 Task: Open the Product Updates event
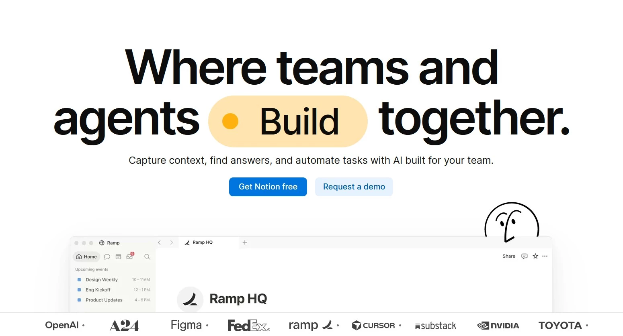coord(113,300)
